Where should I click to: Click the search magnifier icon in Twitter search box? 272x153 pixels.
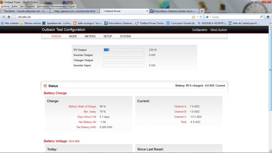(261, 17)
